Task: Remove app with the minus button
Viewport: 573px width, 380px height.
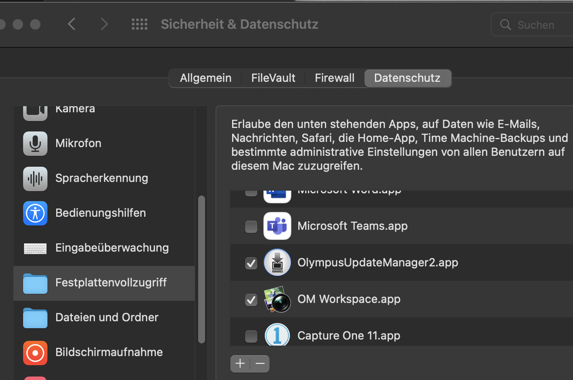Action: click(x=260, y=363)
